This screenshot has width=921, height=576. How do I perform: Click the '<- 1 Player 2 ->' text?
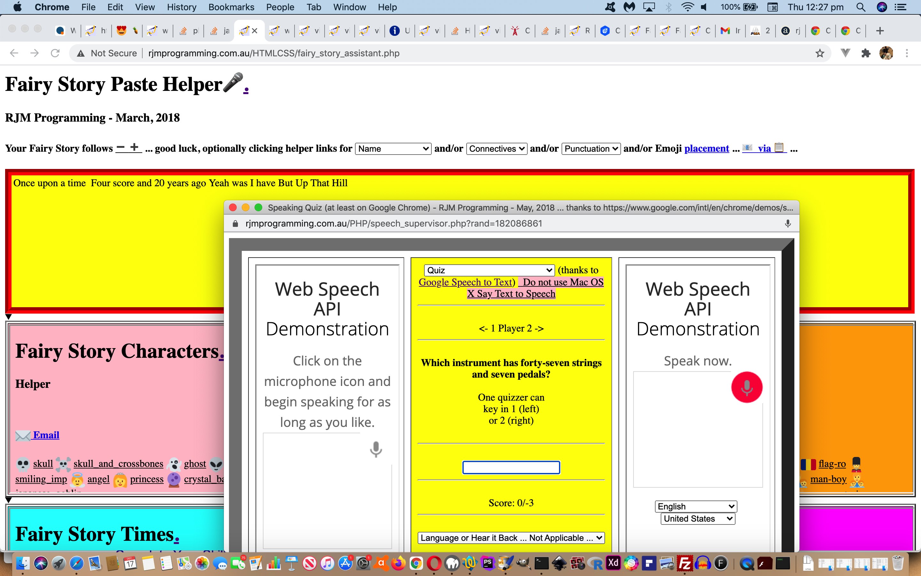pos(511,328)
